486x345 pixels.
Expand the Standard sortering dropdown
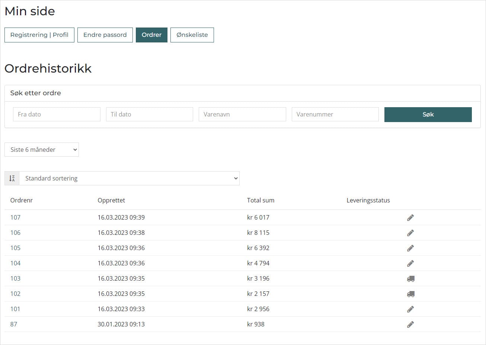tap(129, 178)
